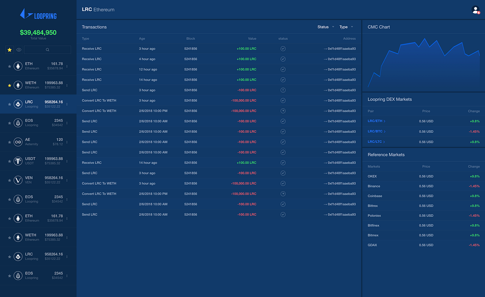Image resolution: width=485 pixels, height=297 pixels.
Task: Select the first ETH Ethereum wallet row
Action: pyautogui.click(x=38, y=66)
